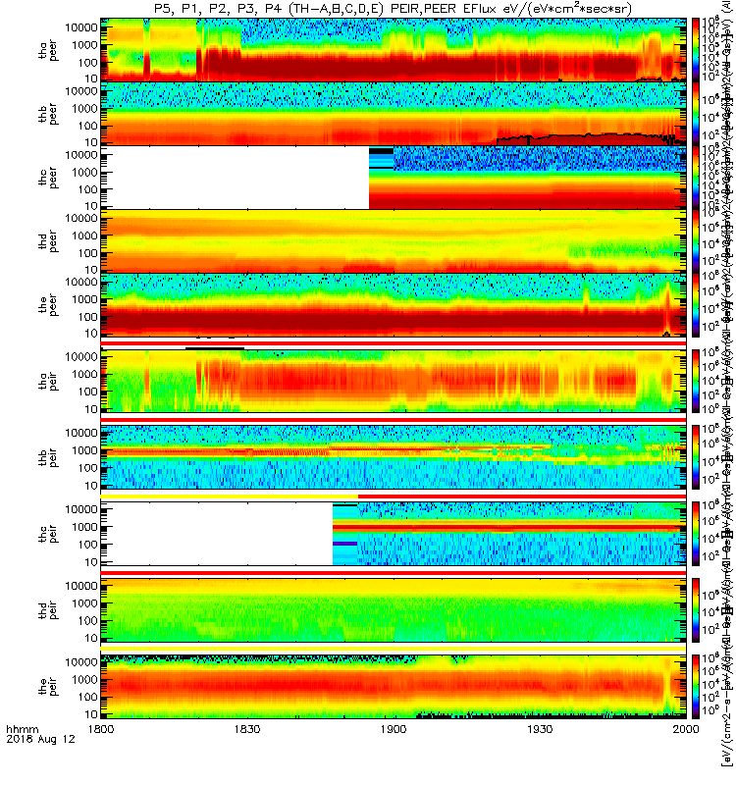Click the "1800" time axis label
Image resolution: width=736 pixels, height=785 pixels.
tap(101, 729)
